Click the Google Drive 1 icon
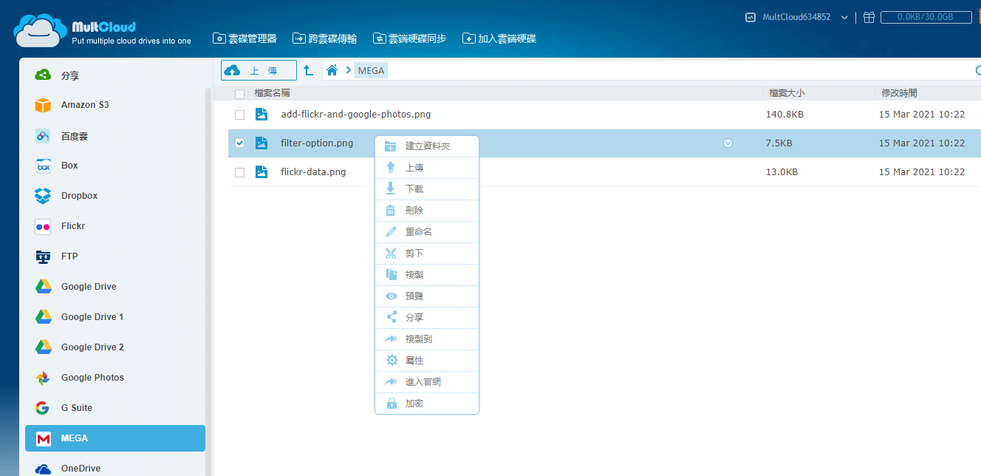The image size is (981, 476). point(43,317)
